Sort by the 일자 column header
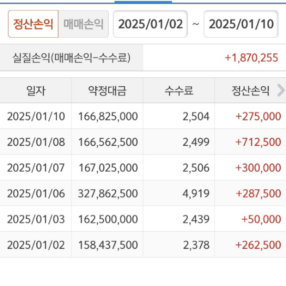The image size is (286, 286). tap(36, 91)
